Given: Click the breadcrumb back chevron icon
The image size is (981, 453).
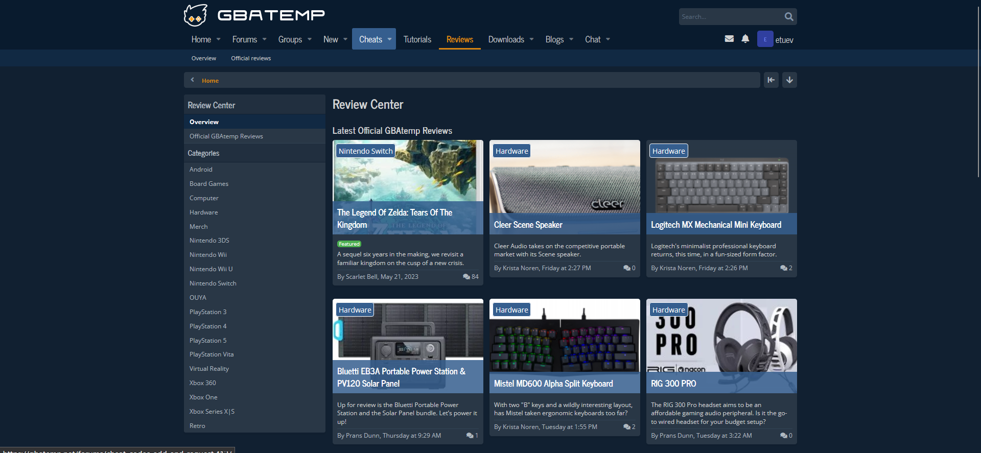Looking at the screenshot, I should coord(192,80).
